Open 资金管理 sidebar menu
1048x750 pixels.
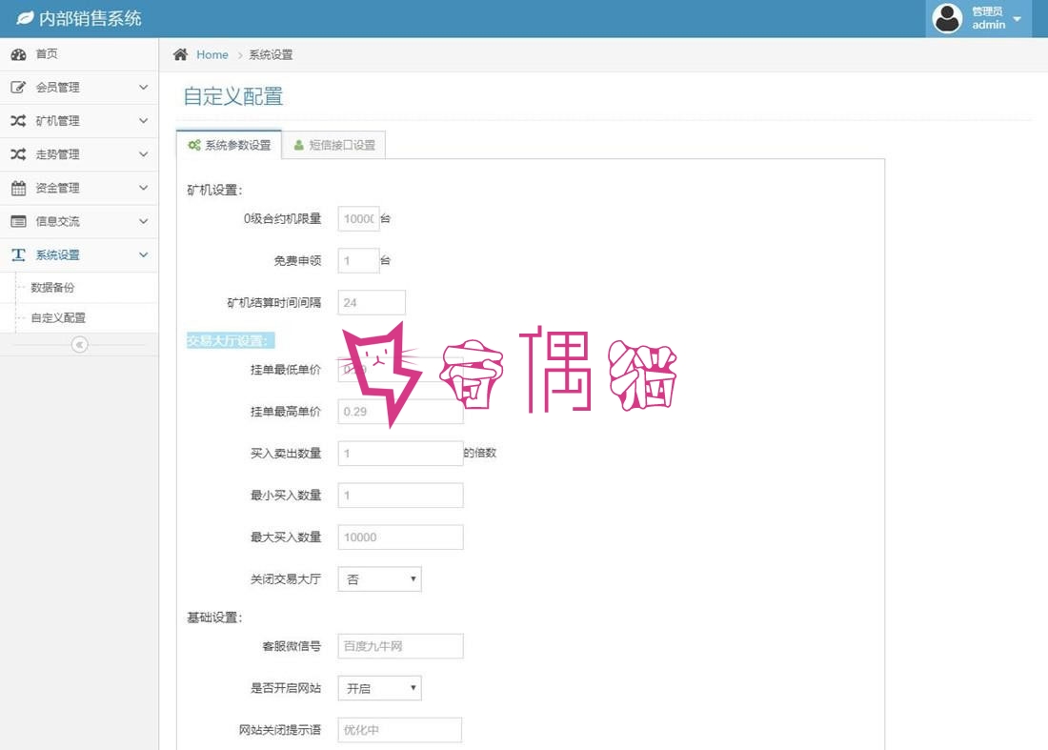point(79,188)
